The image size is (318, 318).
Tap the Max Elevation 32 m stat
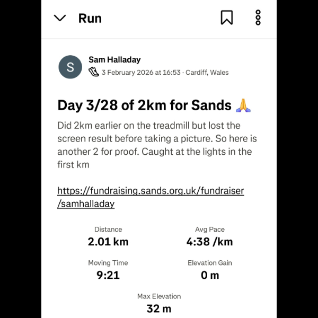click(159, 303)
